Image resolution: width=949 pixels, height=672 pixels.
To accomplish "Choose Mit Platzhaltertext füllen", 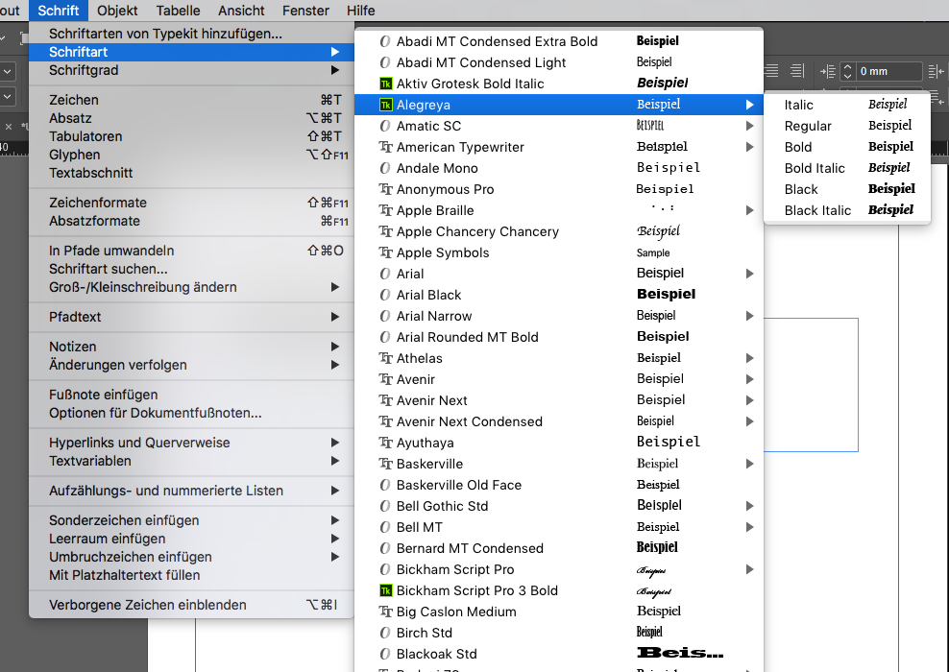I will click(191, 575).
